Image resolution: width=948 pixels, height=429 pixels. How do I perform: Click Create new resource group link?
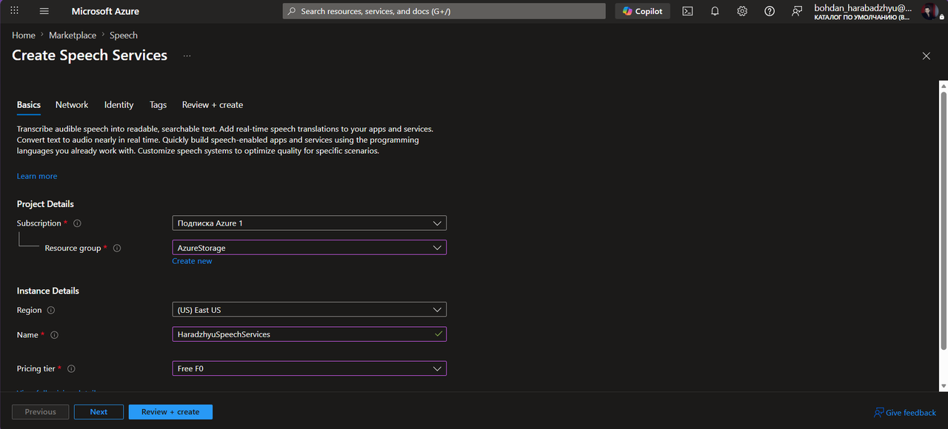click(192, 261)
